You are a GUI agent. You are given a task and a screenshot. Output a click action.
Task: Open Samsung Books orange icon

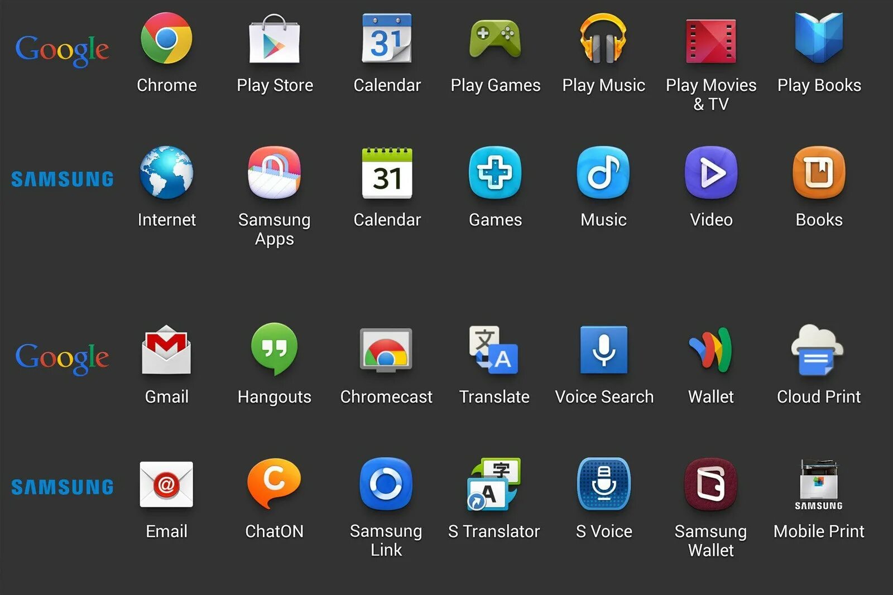click(819, 172)
